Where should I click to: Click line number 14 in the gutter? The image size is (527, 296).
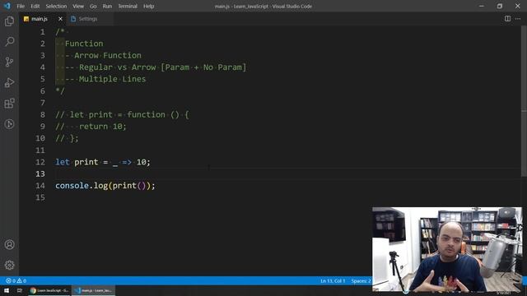pyautogui.click(x=40, y=186)
